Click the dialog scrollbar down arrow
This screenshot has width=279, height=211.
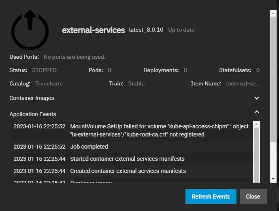coord(273,178)
